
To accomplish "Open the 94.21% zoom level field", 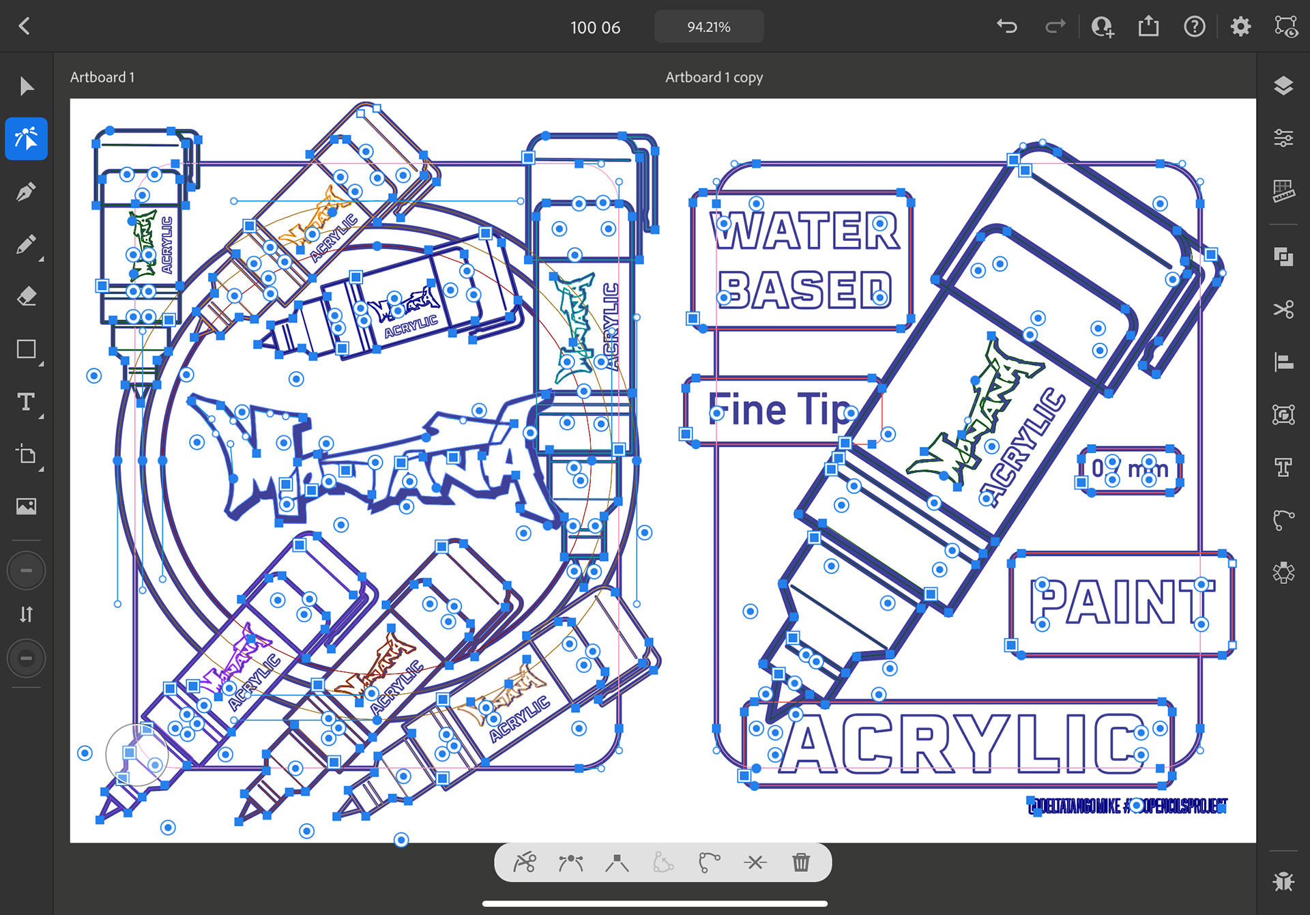I will click(x=709, y=27).
